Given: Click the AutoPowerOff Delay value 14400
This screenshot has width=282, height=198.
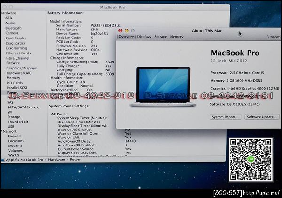Looking at the screenshot, I should click(131, 141).
